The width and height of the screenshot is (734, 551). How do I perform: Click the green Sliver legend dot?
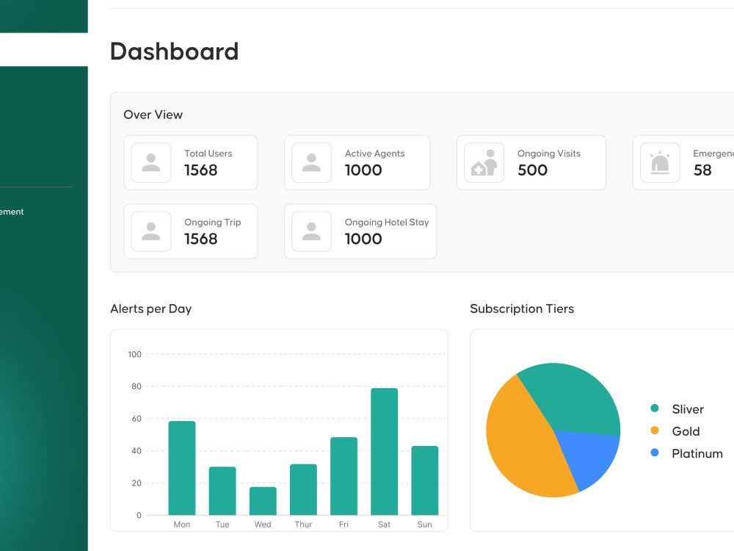pyautogui.click(x=655, y=408)
